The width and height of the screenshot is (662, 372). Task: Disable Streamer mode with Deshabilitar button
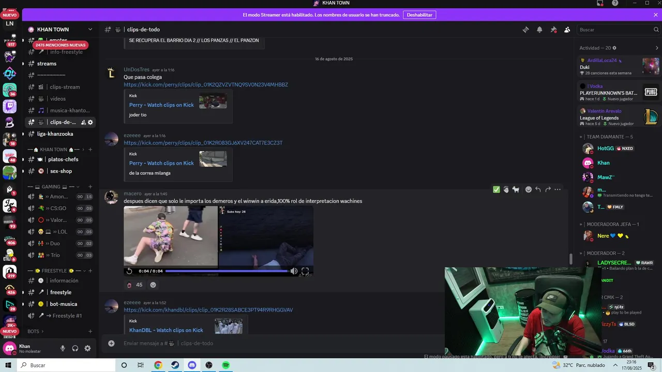[419, 15]
